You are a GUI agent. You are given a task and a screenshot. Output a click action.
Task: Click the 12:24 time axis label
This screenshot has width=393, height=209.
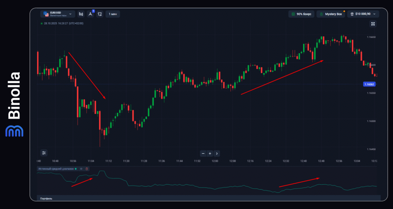[x=268, y=161]
